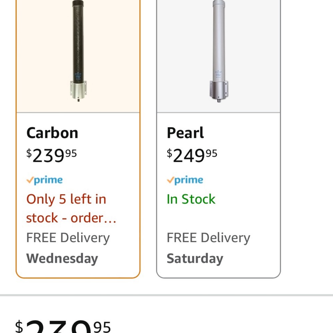Select the Pearl color option label
Viewport: 333px width, 333px height.
(185, 133)
